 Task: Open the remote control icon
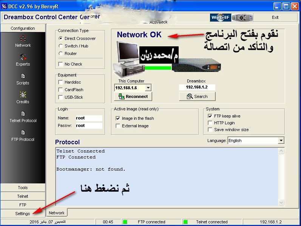click(242, 17)
